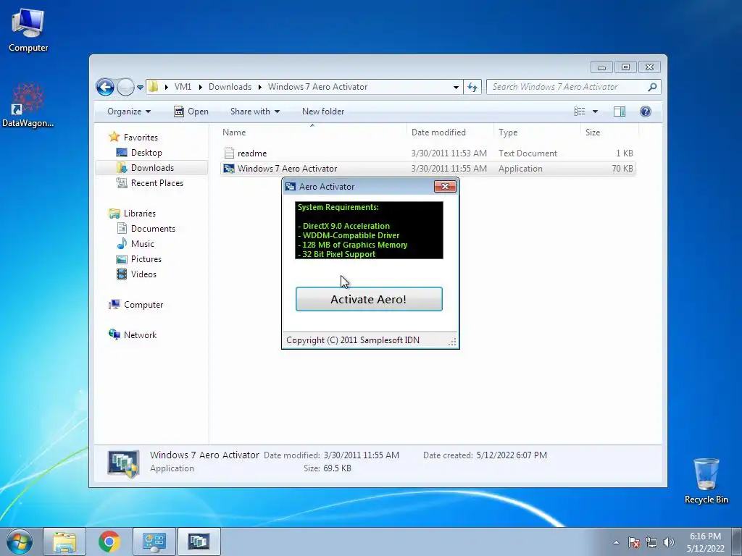Click the readme file icon
The height and width of the screenshot is (556, 742).
(229, 153)
